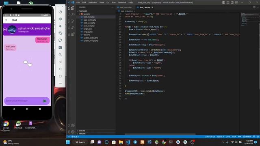
Task: Collapse PURPLEAPP folder section in Explorer
Action: pyautogui.click(x=96, y=11)
